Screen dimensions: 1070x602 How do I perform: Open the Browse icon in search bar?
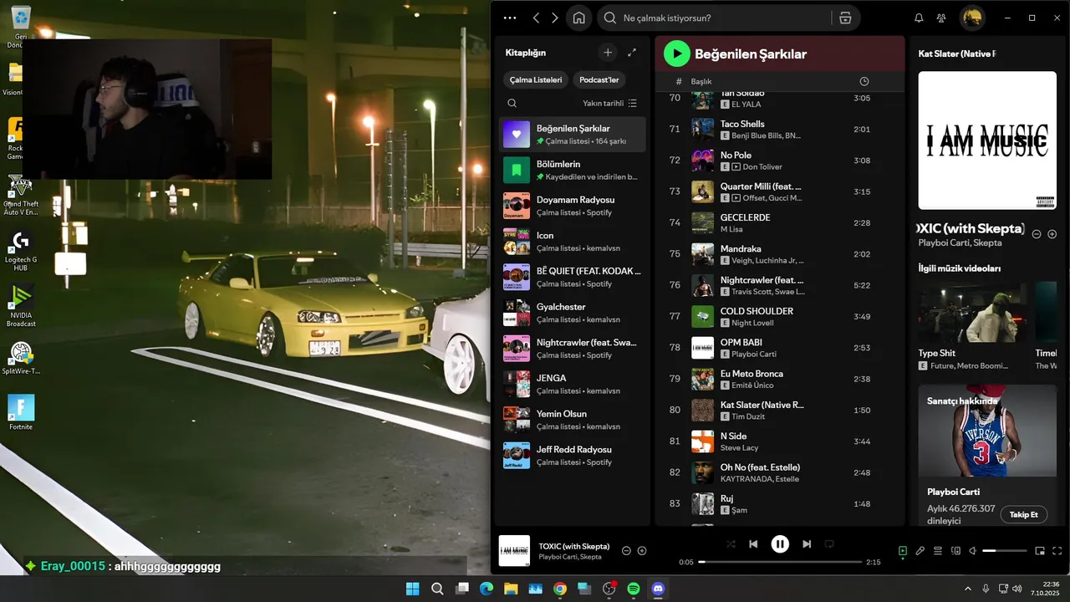click(x=845, y=18)
